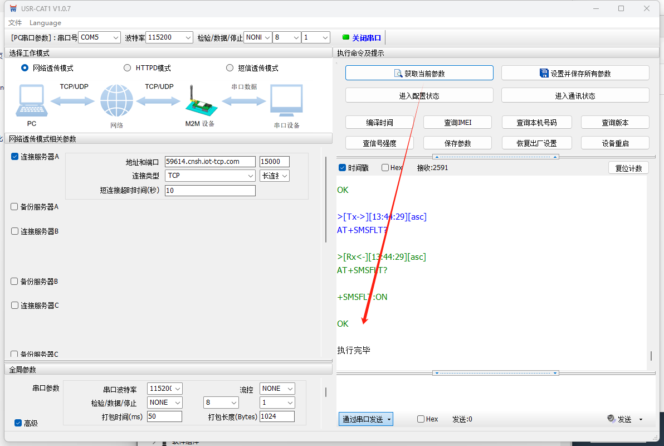Click the globe network icon
The height and width of the screenshot is (446, 664).
point(116,101)
